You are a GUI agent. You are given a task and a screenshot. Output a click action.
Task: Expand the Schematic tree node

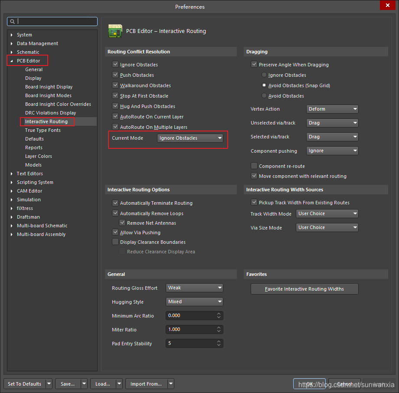point(11,52)
